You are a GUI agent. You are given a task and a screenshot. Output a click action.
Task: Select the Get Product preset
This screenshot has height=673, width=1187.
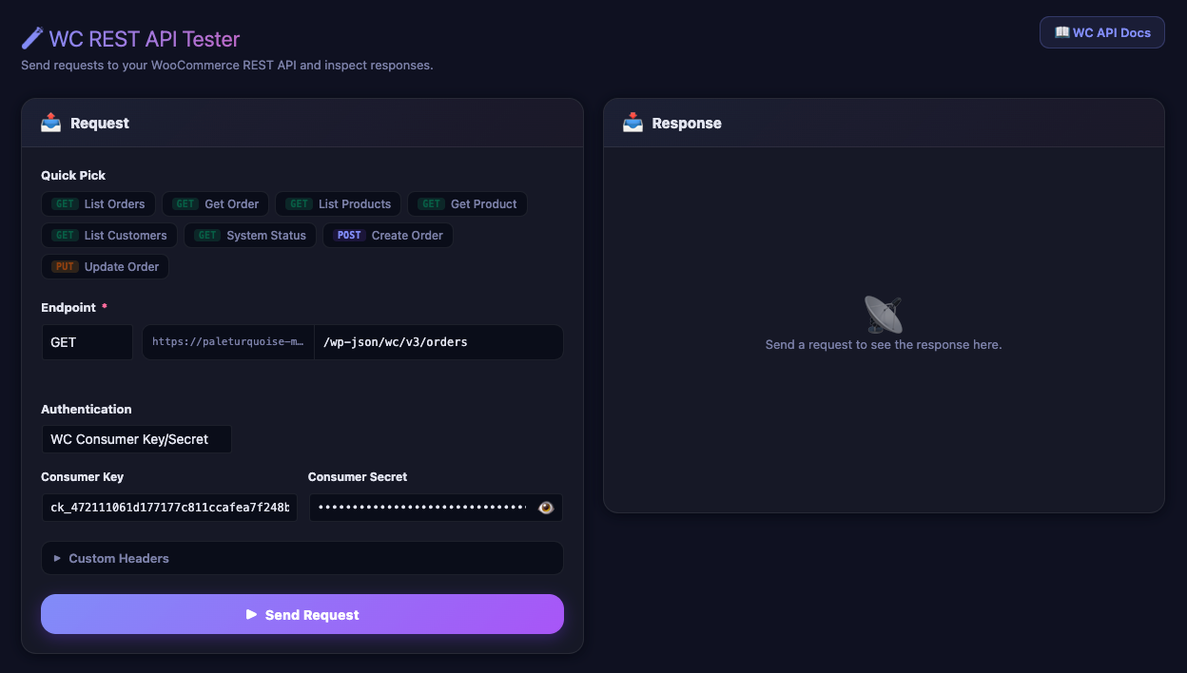pos(467,204)
